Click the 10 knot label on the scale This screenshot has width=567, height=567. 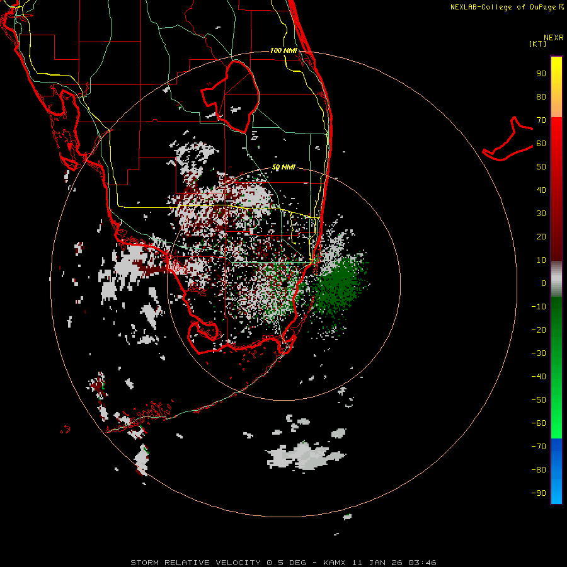point(541,260)
